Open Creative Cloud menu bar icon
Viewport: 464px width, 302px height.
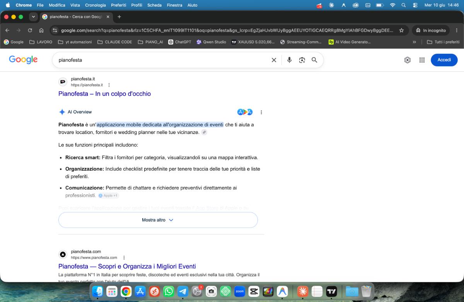pyautogui.click(x=355, y=5)
